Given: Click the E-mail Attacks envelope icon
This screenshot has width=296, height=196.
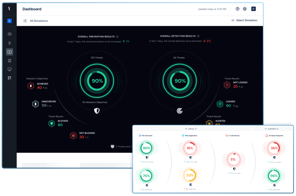Looking at the screenshot, I should pos(227,136).
